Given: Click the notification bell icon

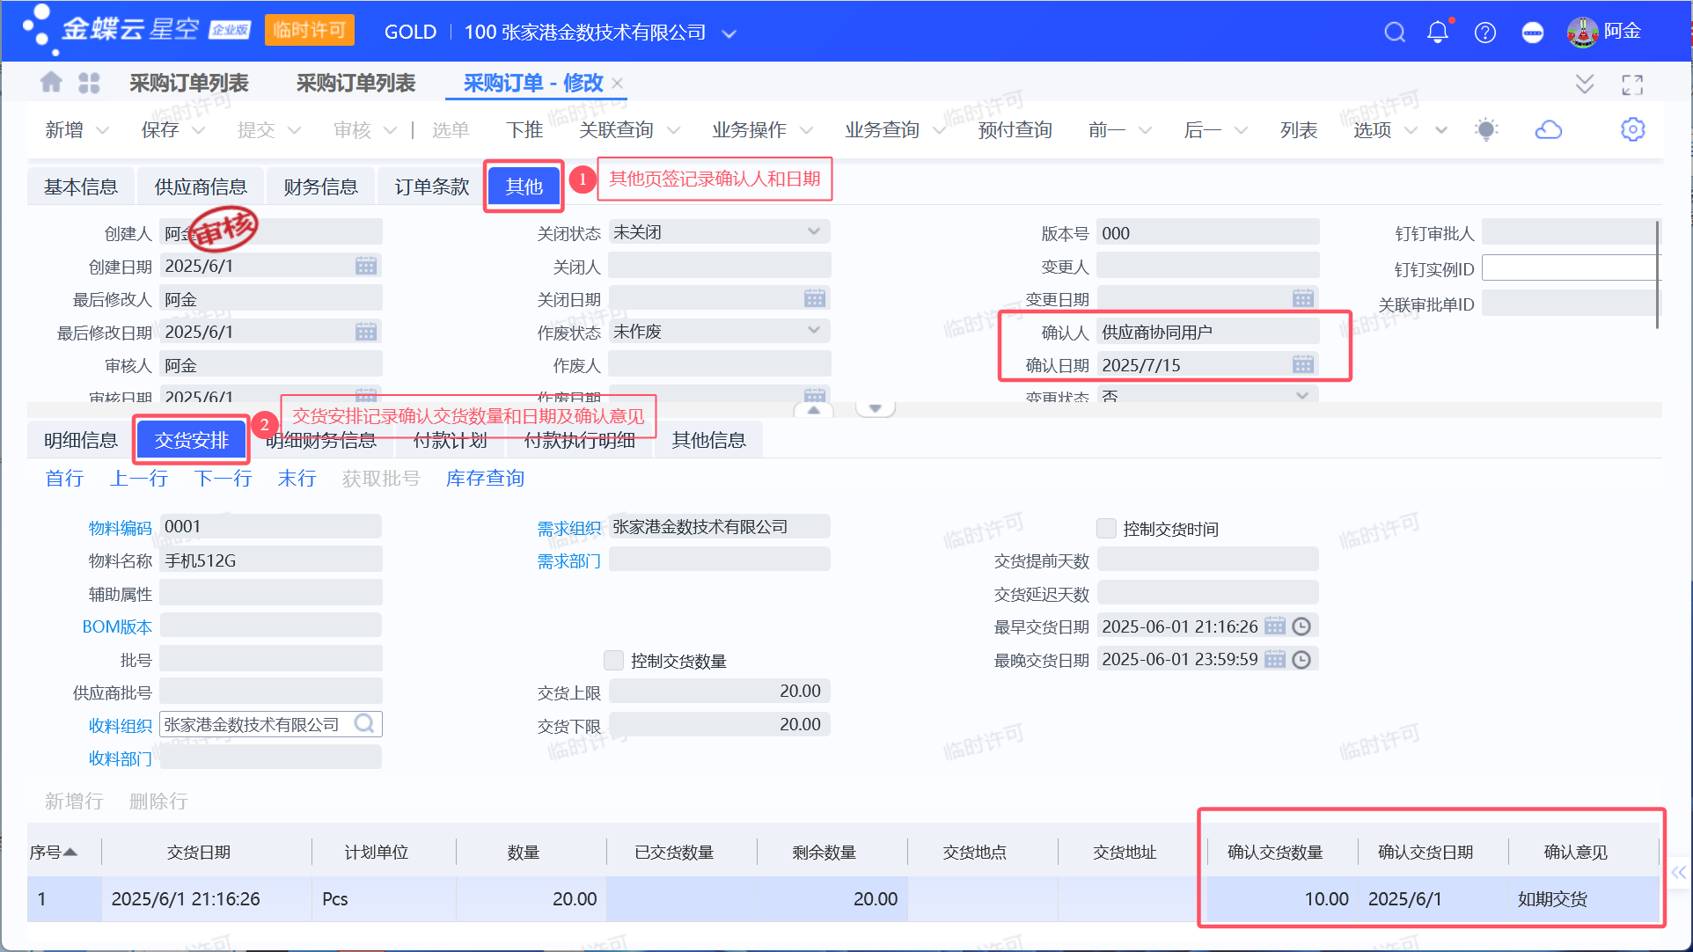Looking at the screenshot, I should pos(1438,32).
